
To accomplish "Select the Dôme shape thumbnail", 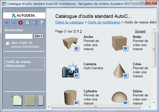I will [119, 97].
